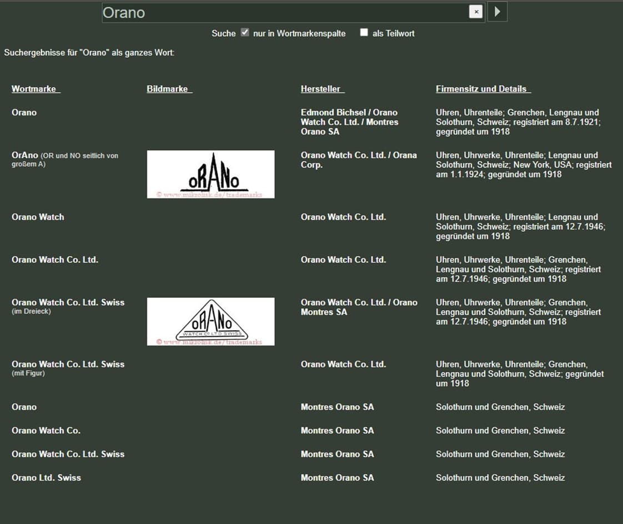Clear the search field with the x button
Screen dimensions: 623x524
coord(475,12)
